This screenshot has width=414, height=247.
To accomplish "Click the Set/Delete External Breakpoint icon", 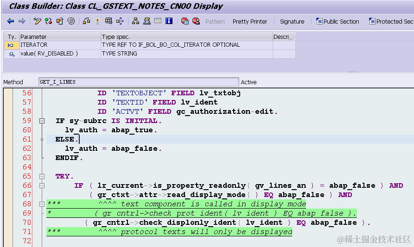I will 196,21.
